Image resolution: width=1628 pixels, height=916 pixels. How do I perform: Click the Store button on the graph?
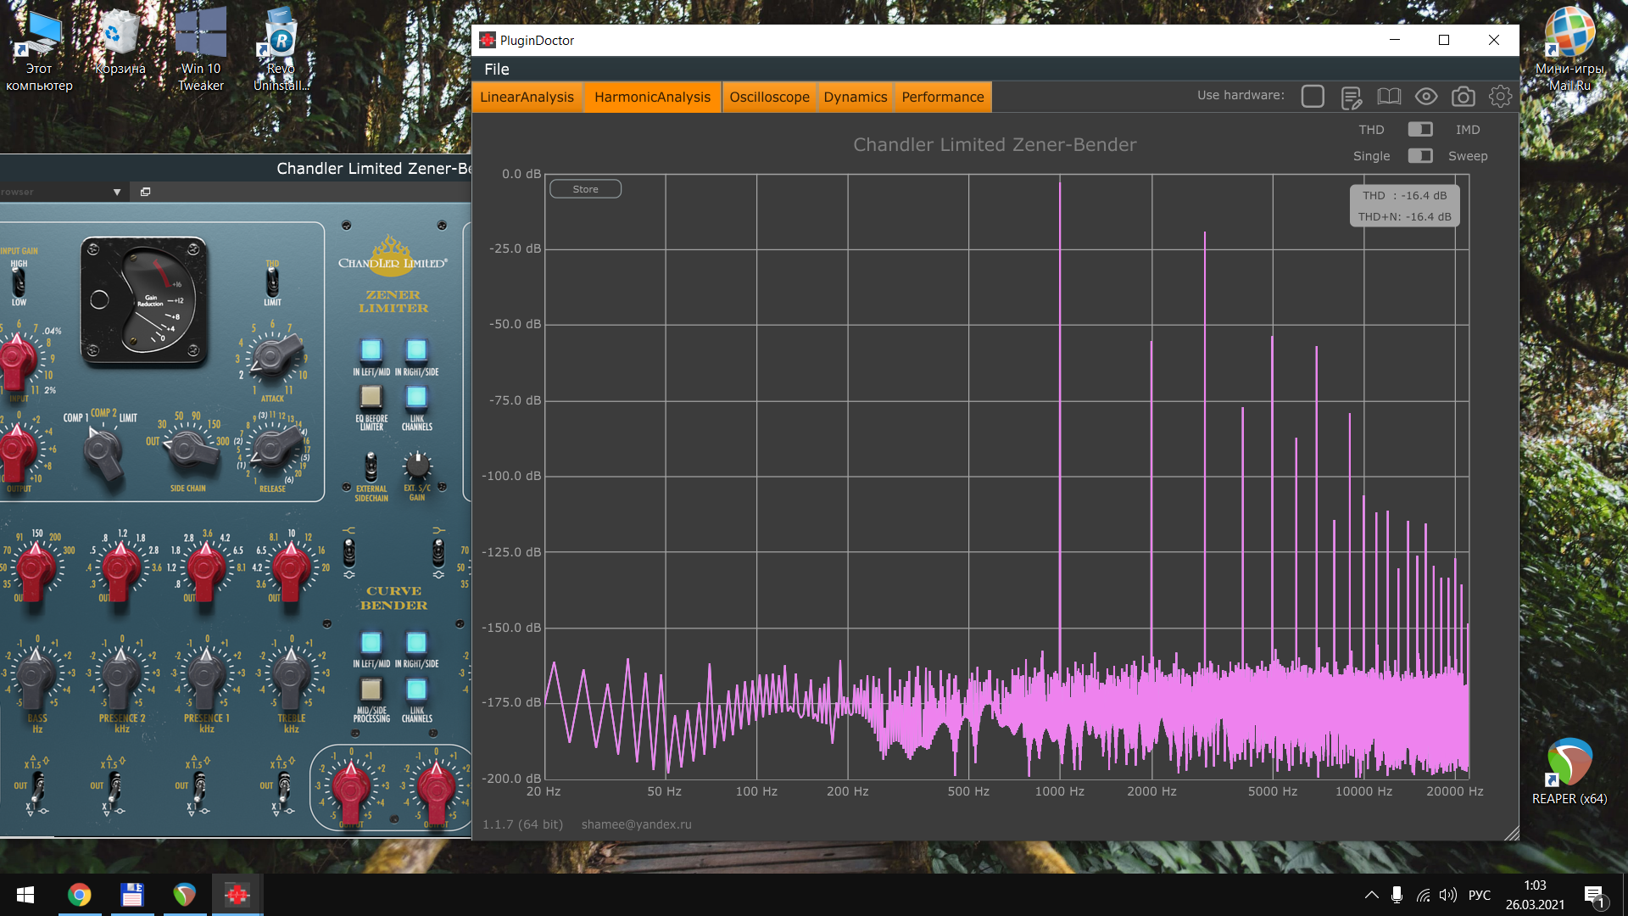point(585,189)
